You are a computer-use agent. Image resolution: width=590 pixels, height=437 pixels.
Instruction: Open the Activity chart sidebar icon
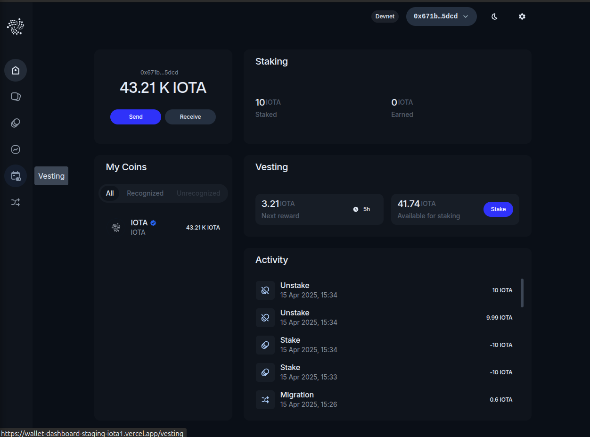pyautogui.click(x=16, y=149)
